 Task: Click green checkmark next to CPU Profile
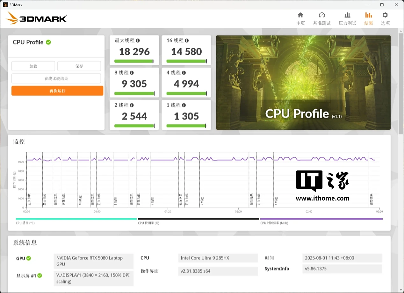pos(48,42)
